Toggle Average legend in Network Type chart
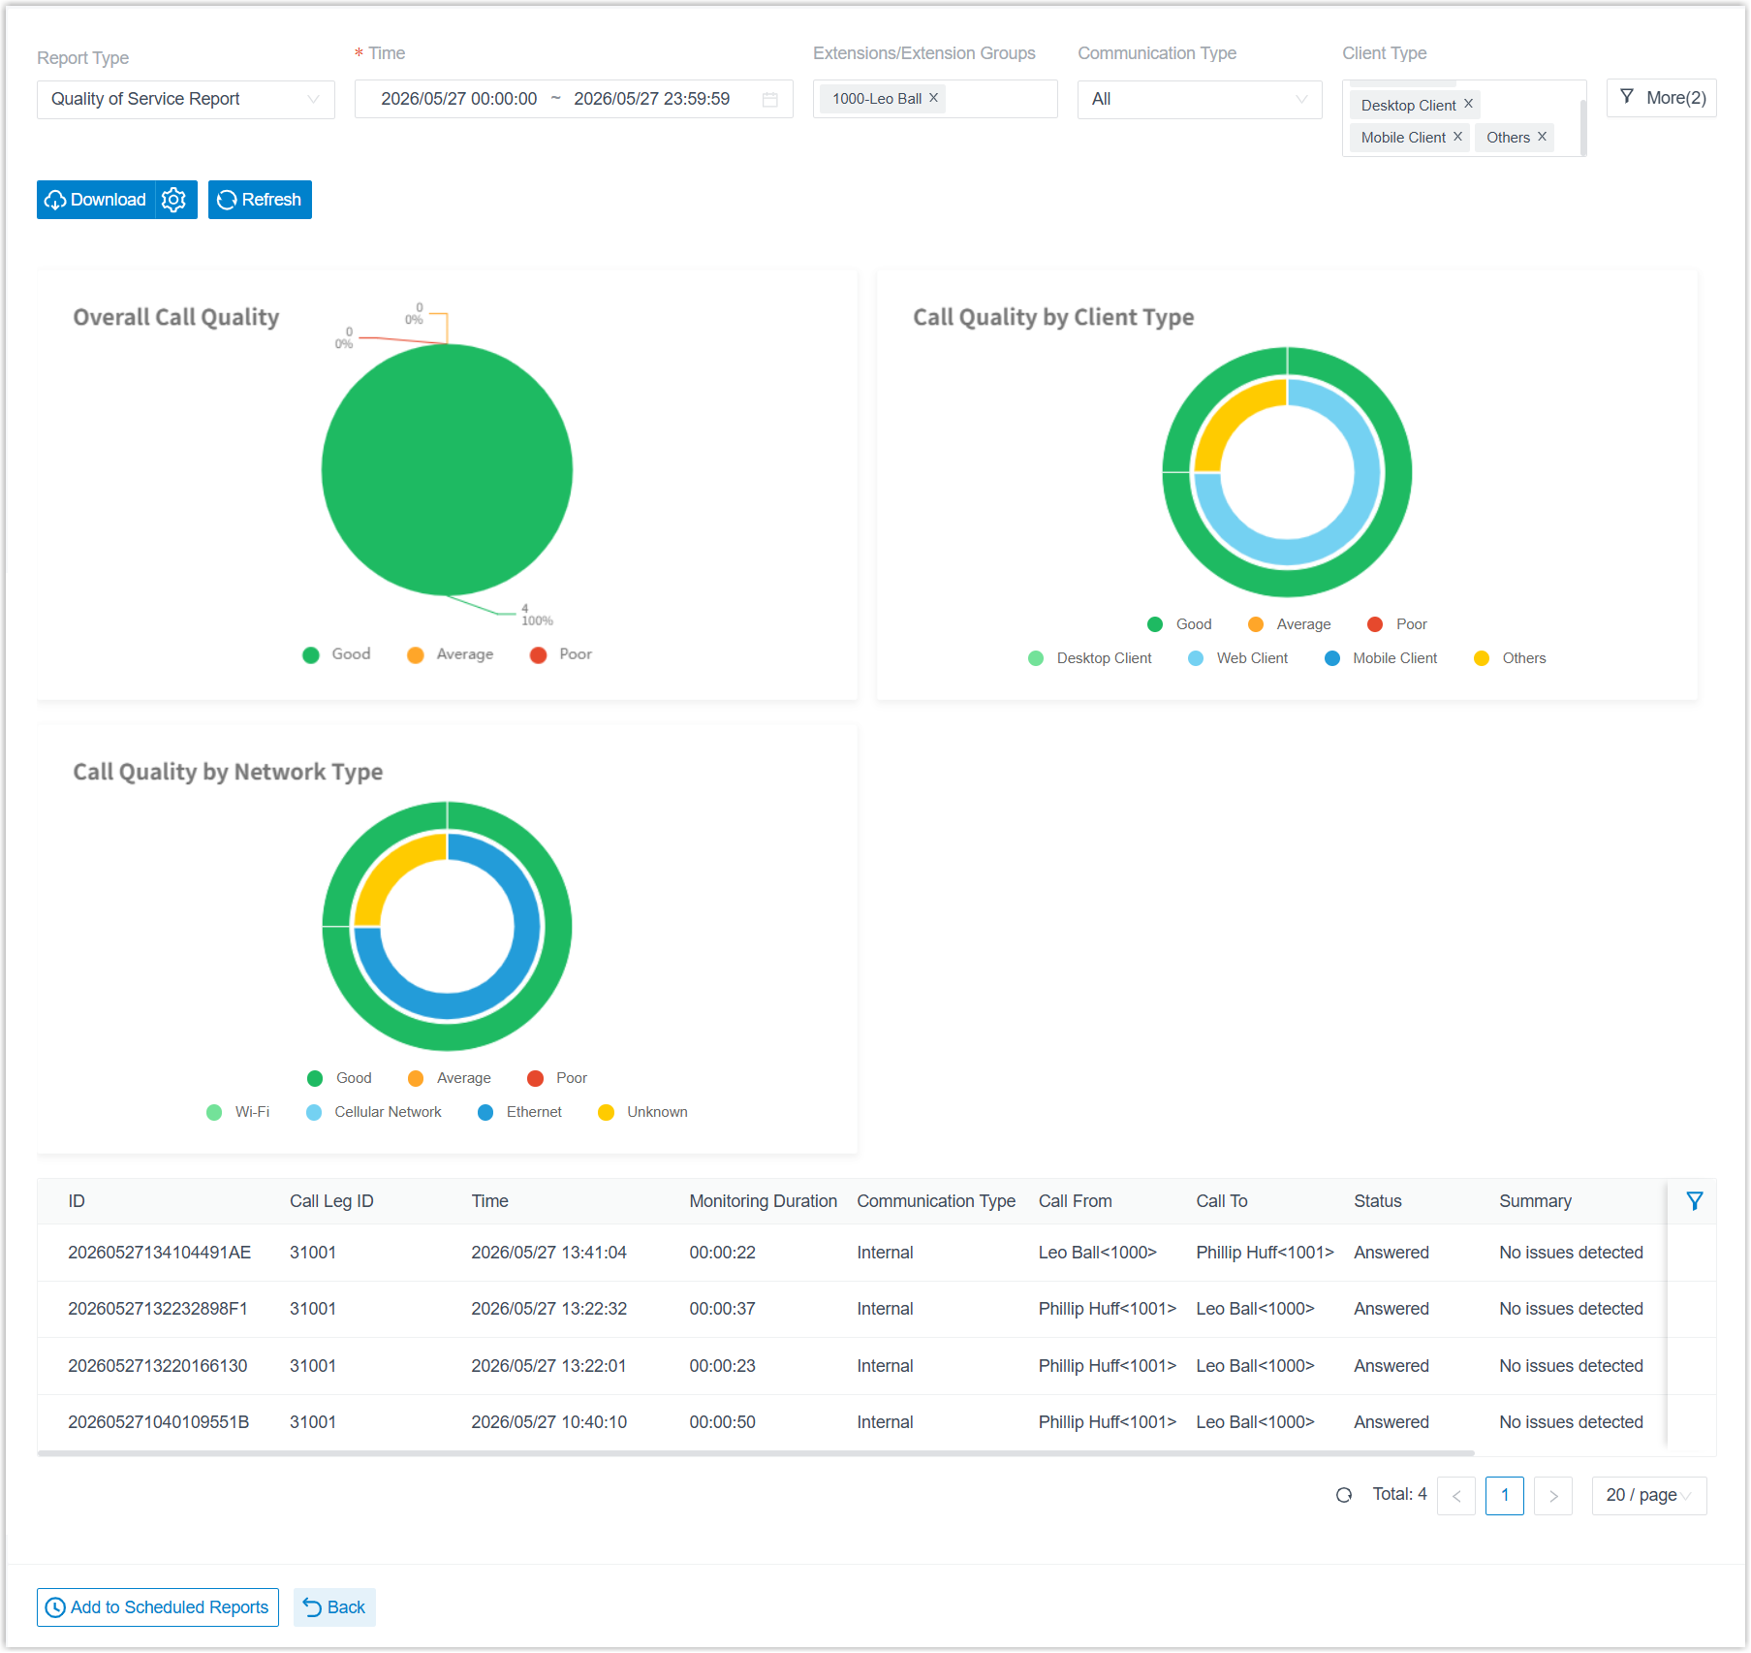Image resolution: width=1751 pixels, height=1653 pixels. pos(450,1078)
